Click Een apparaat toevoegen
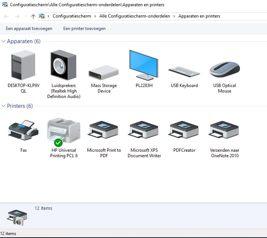 (29, 29)
